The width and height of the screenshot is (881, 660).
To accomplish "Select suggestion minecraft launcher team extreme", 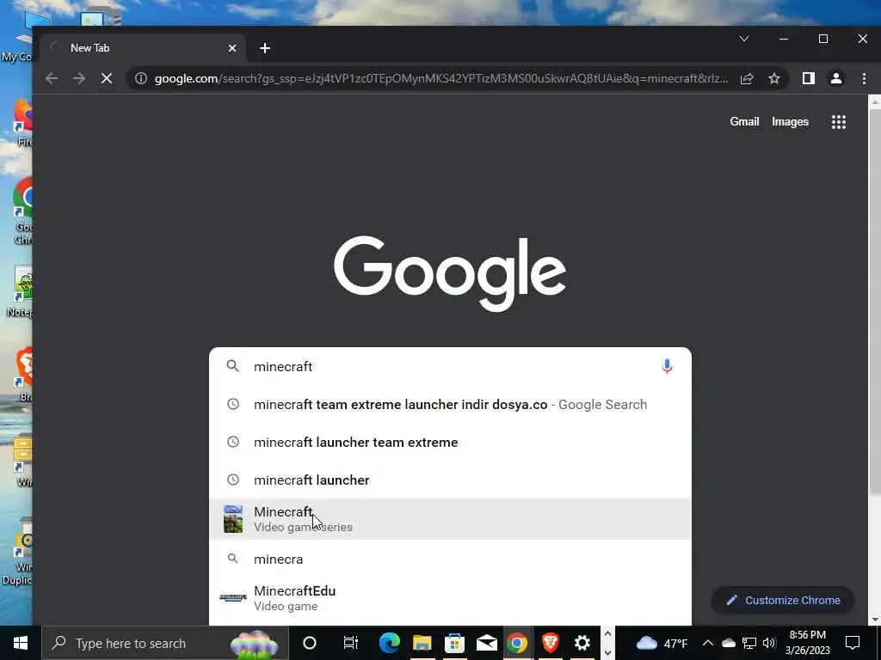I will [450, 443].
